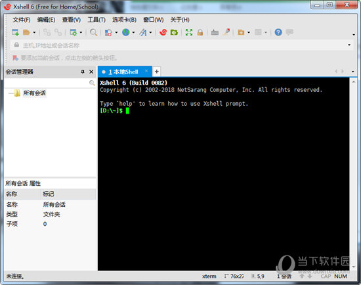Click the 子项 property row label

pyautogui.click(x=12, y=224)
